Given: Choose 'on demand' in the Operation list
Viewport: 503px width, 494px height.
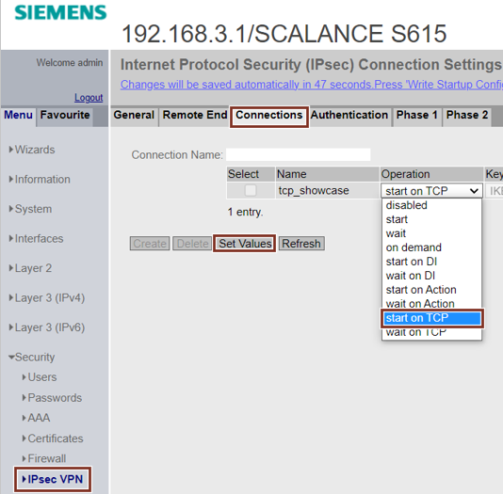Looking at the screenshot, I should point(431,247).
